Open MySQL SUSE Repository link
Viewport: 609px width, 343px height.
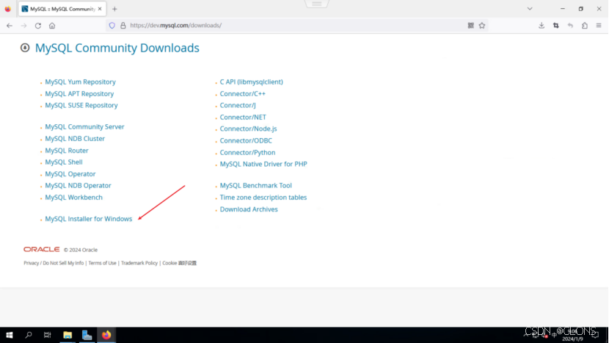(x=81, y=105)
